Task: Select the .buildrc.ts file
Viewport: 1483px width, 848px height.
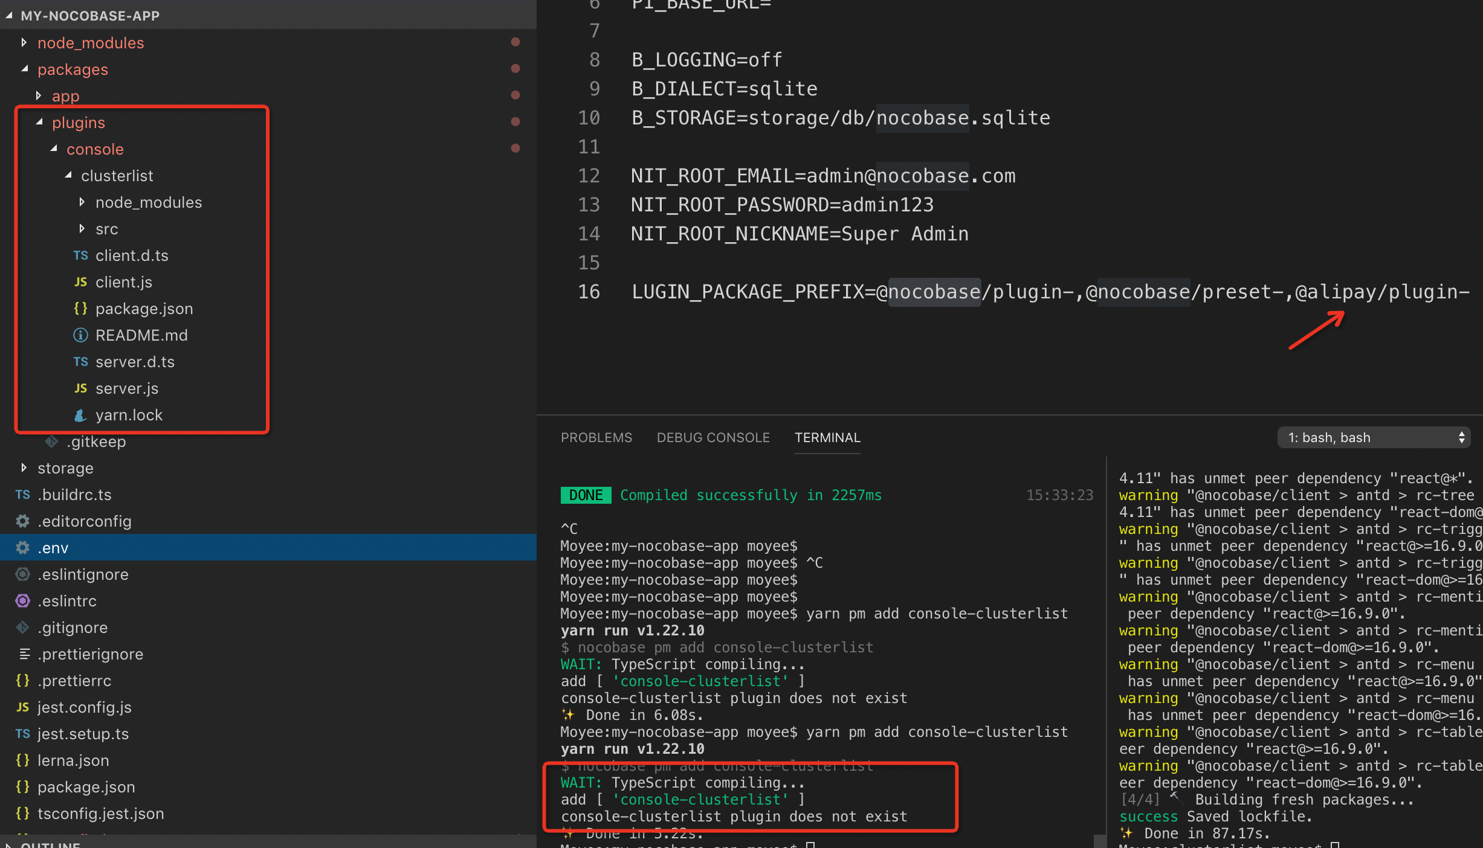Action: tap(74, 495)
